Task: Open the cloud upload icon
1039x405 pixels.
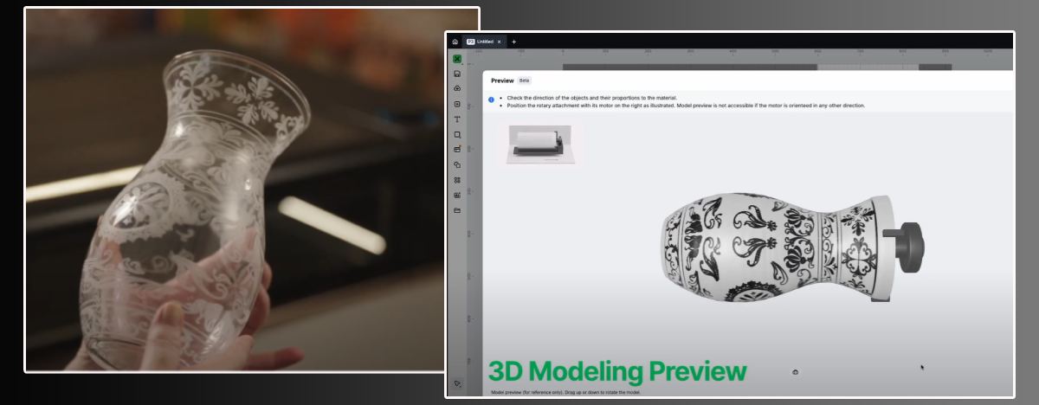Action: click(457, 88)
